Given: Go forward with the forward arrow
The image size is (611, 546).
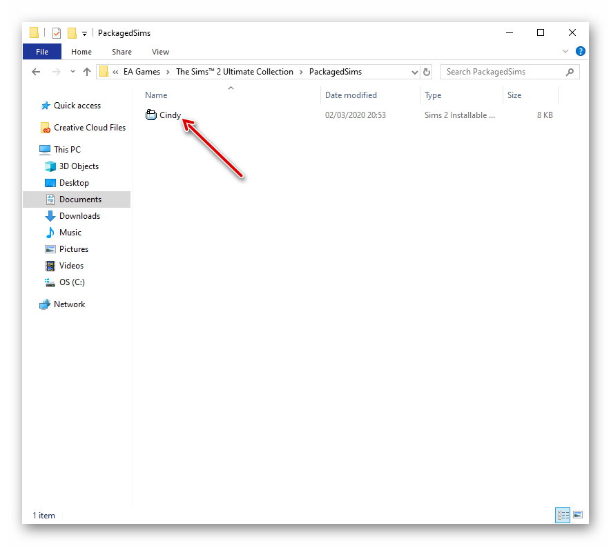Looking at the screenshot, I should coord(57,72).
